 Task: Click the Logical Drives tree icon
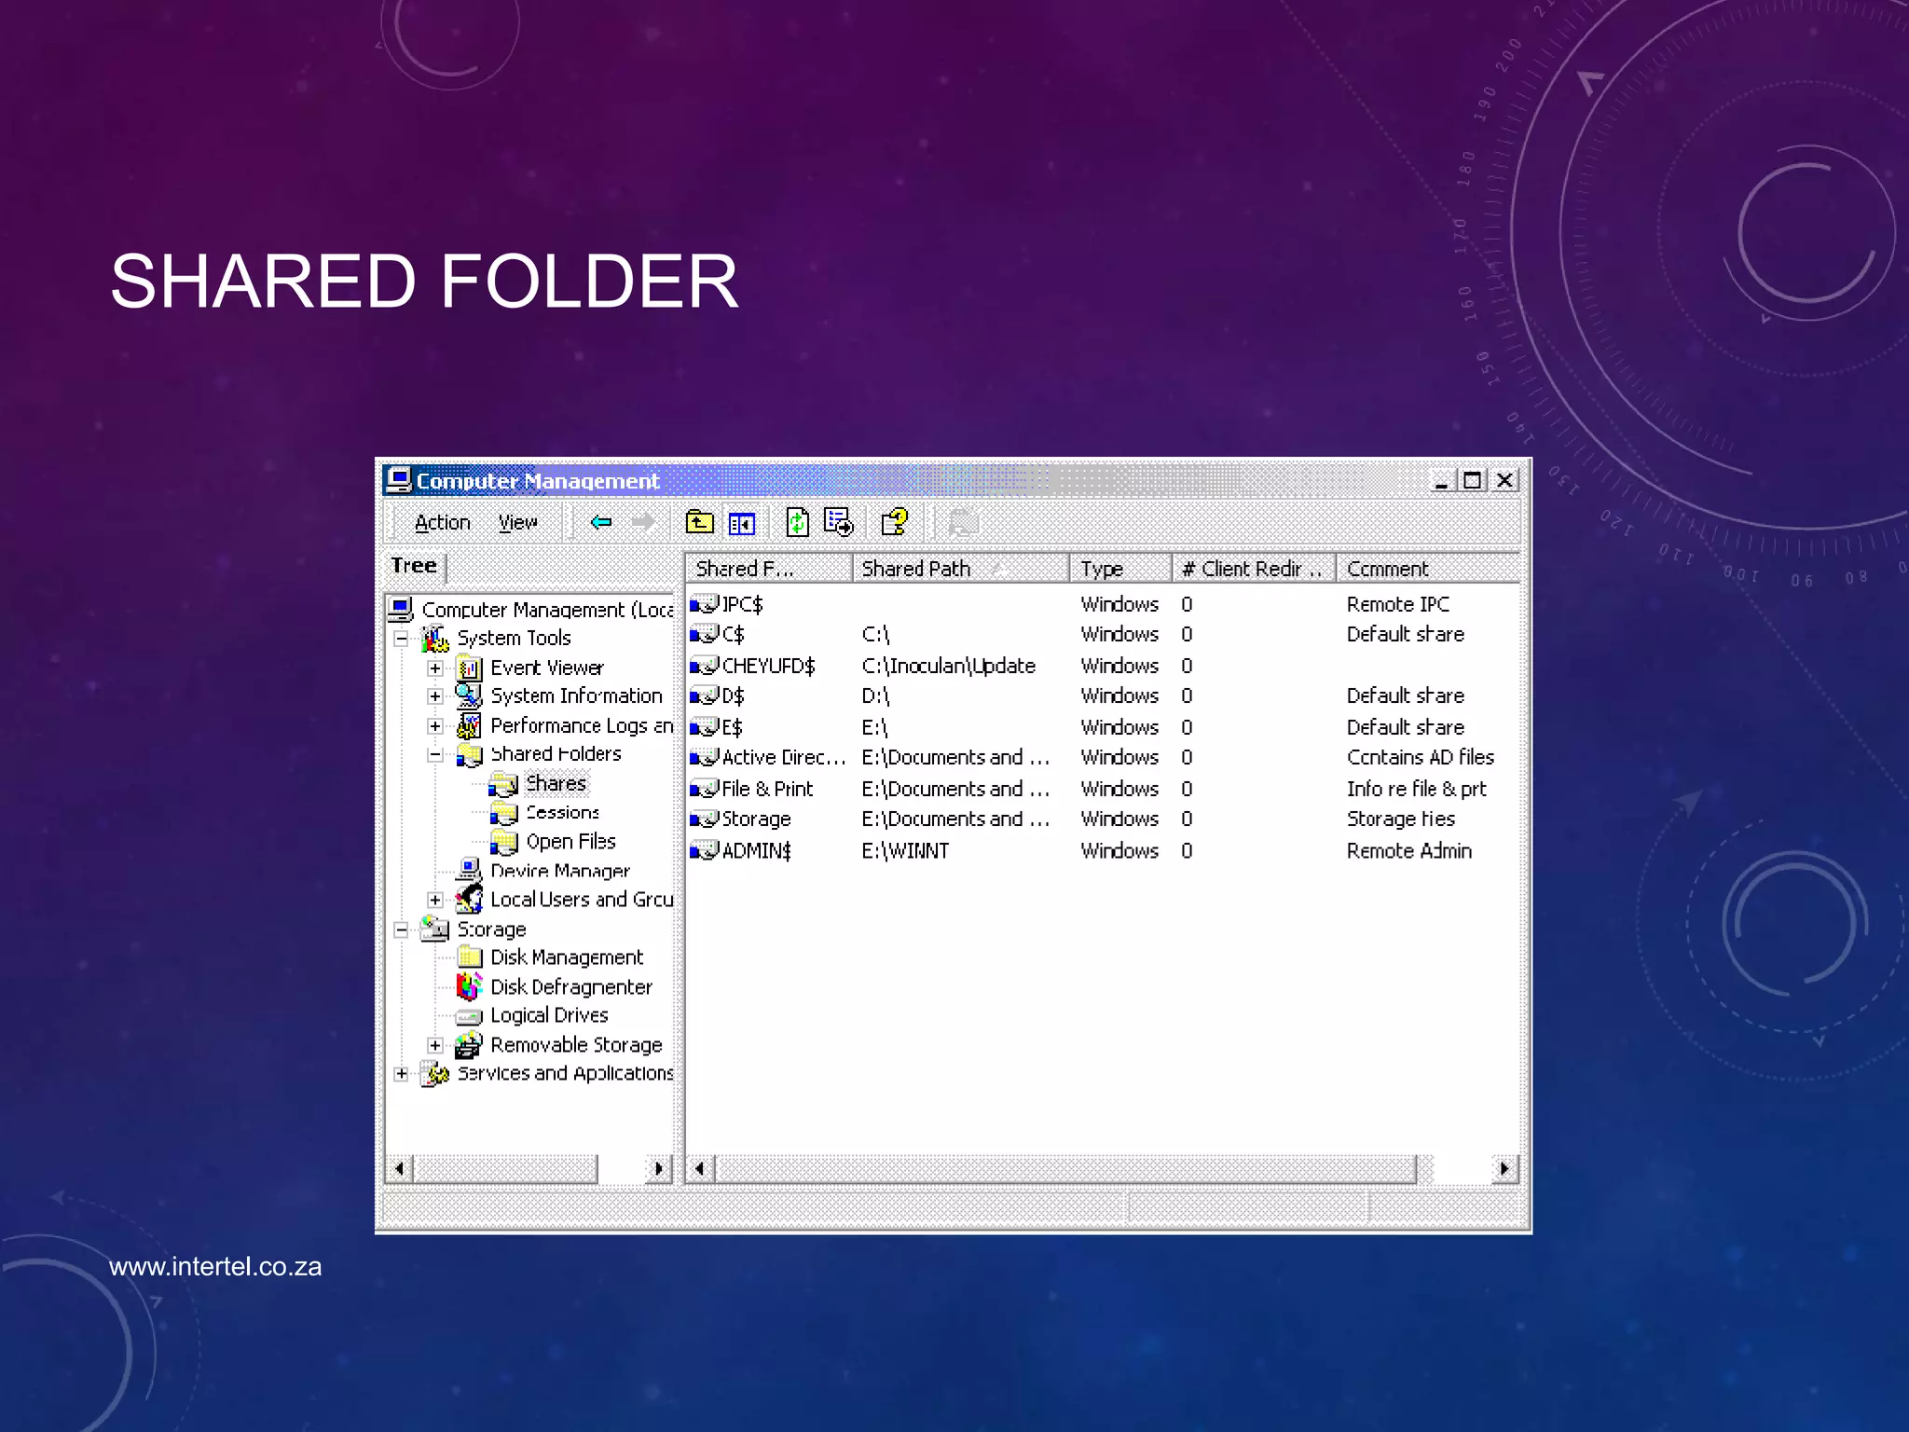(x=469, y=1016)
